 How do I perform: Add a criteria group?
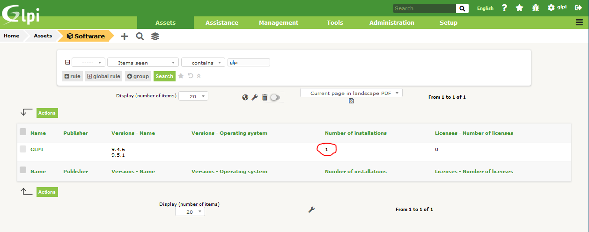click(x=138, y=76)
